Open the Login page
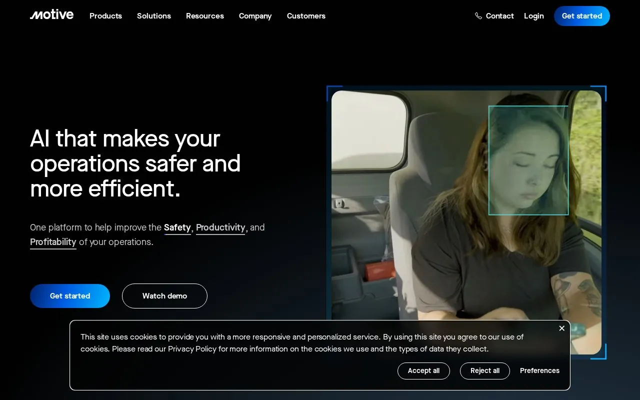This screenshot has width=640, height=400. (534, 16)
